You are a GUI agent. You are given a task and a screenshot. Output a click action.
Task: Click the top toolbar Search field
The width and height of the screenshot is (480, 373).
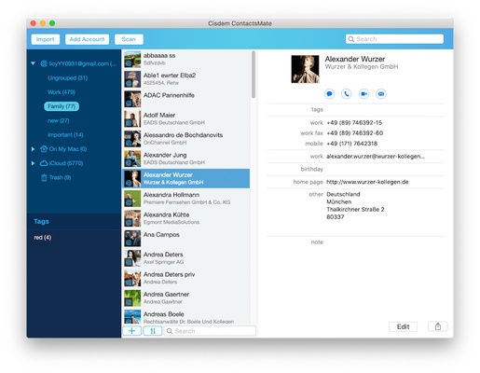[394, 39]
